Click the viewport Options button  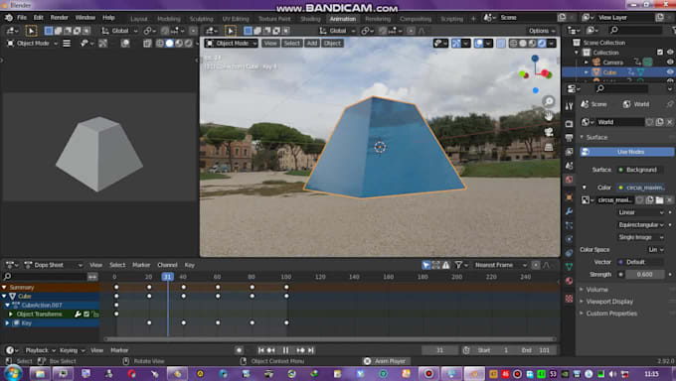(542, 31)
